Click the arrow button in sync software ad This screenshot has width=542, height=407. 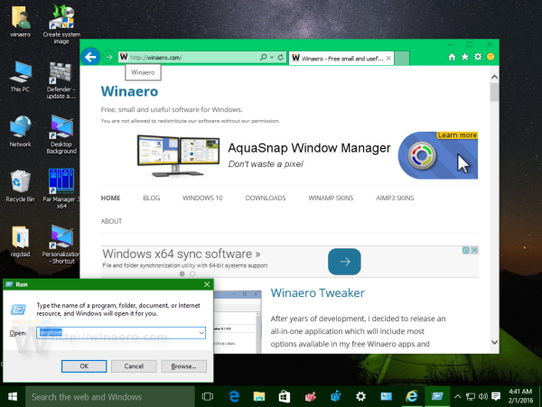pos(344,262)
